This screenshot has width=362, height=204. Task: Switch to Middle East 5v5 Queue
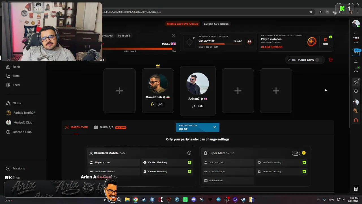tap(182, 24)
